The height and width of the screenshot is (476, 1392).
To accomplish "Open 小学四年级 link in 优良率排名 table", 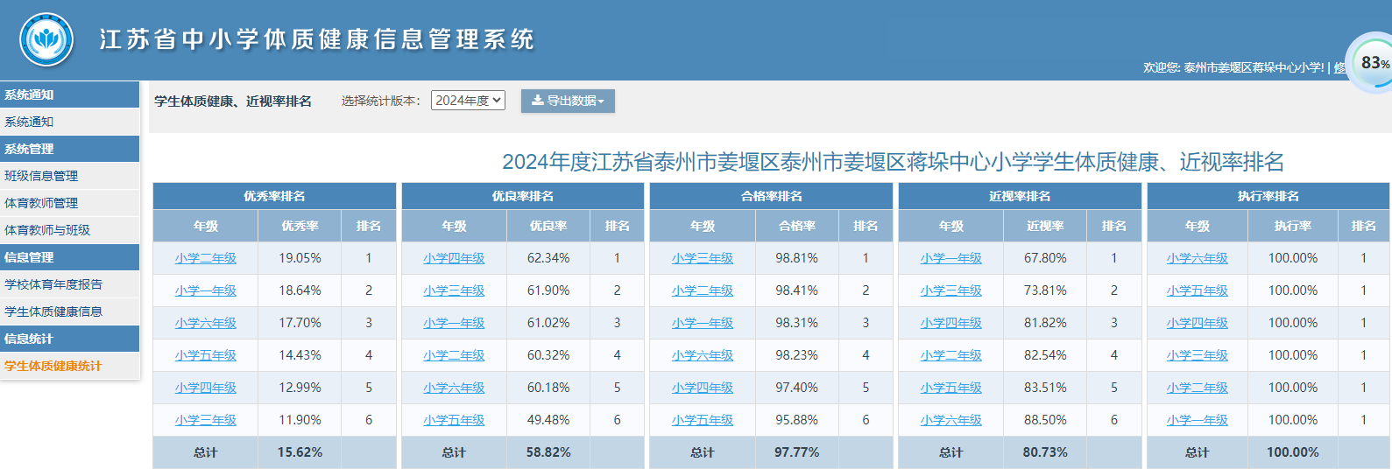I will (454, 258).
